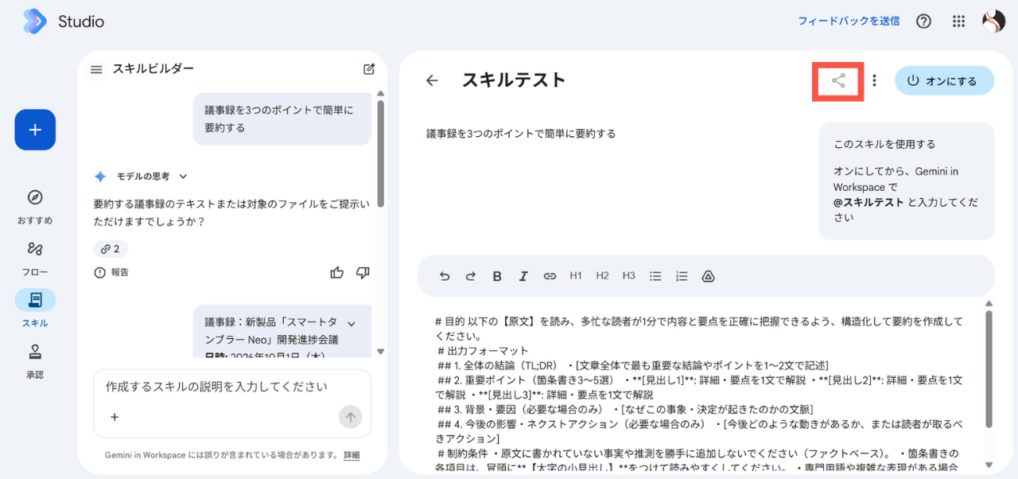This screenshot has width=1018, height=479.
Task: Click the send arrow button
Action: (x=350, y=417)
